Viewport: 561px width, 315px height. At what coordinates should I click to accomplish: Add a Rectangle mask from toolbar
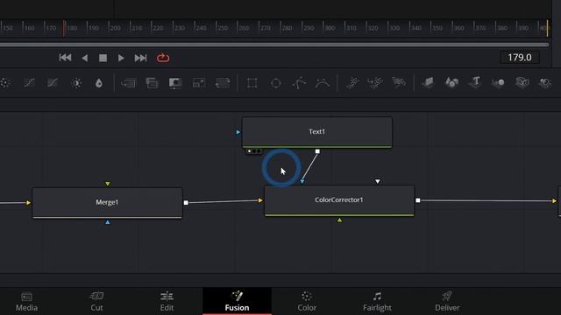tap(252, 83)
